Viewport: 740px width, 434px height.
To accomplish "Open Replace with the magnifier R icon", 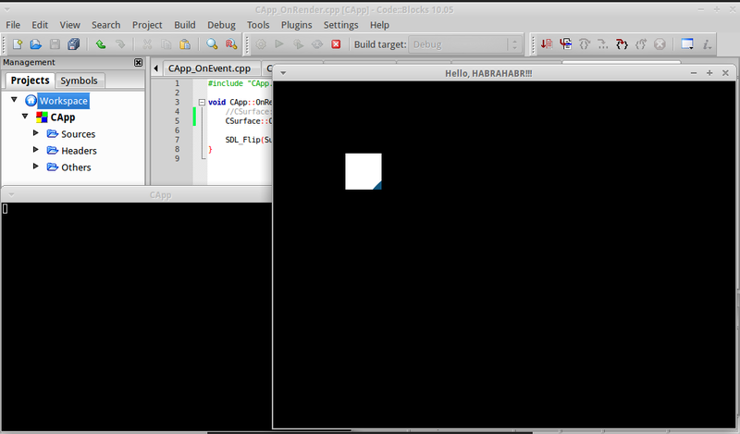I will (231, 44).
